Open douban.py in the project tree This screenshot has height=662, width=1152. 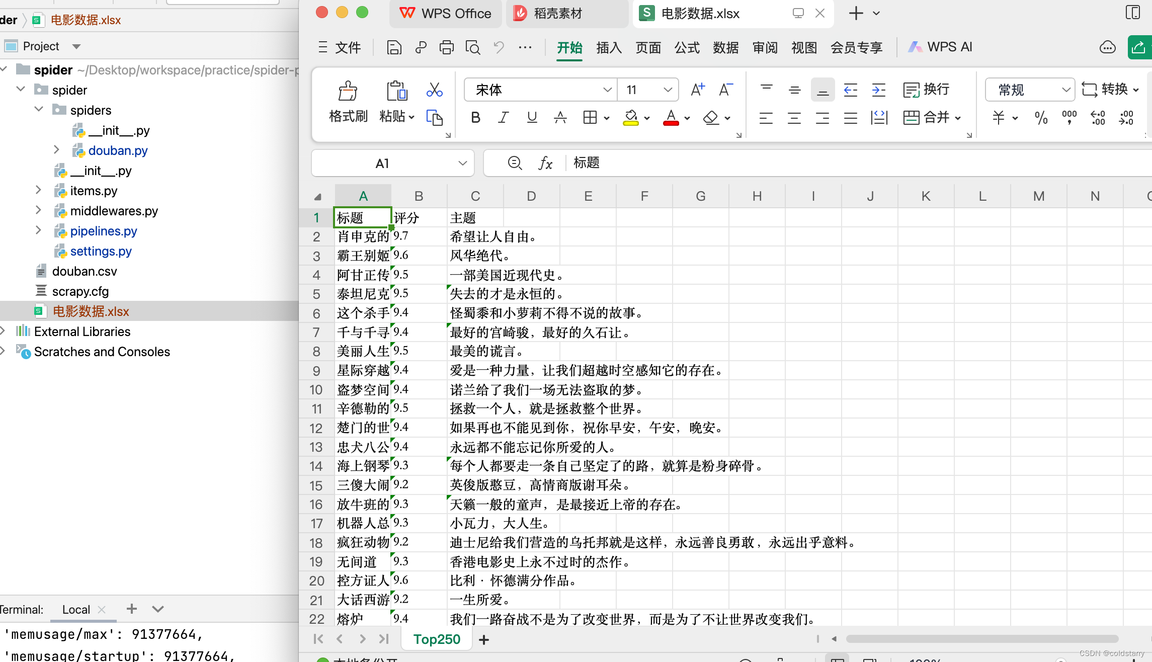(118, 150)
